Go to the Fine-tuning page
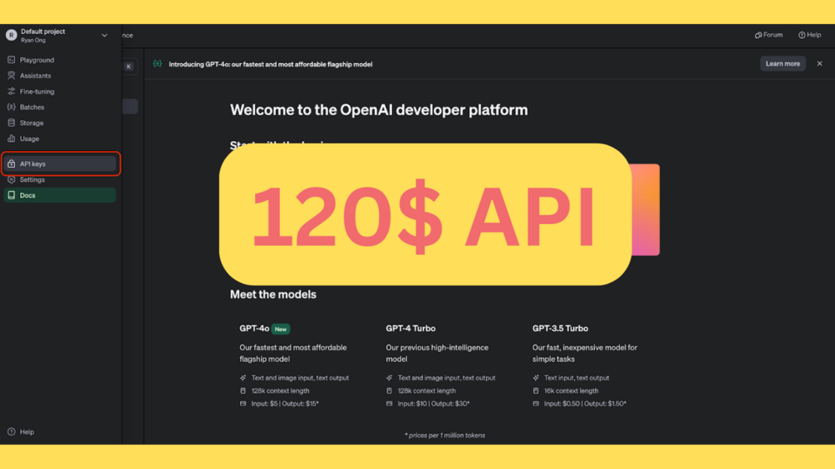 60,91
